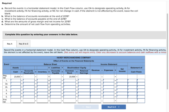The width and height of the screenshot is (169, 112).
Task: Select the Accounts Receivable cell for event 1
Action: [29, 81]
